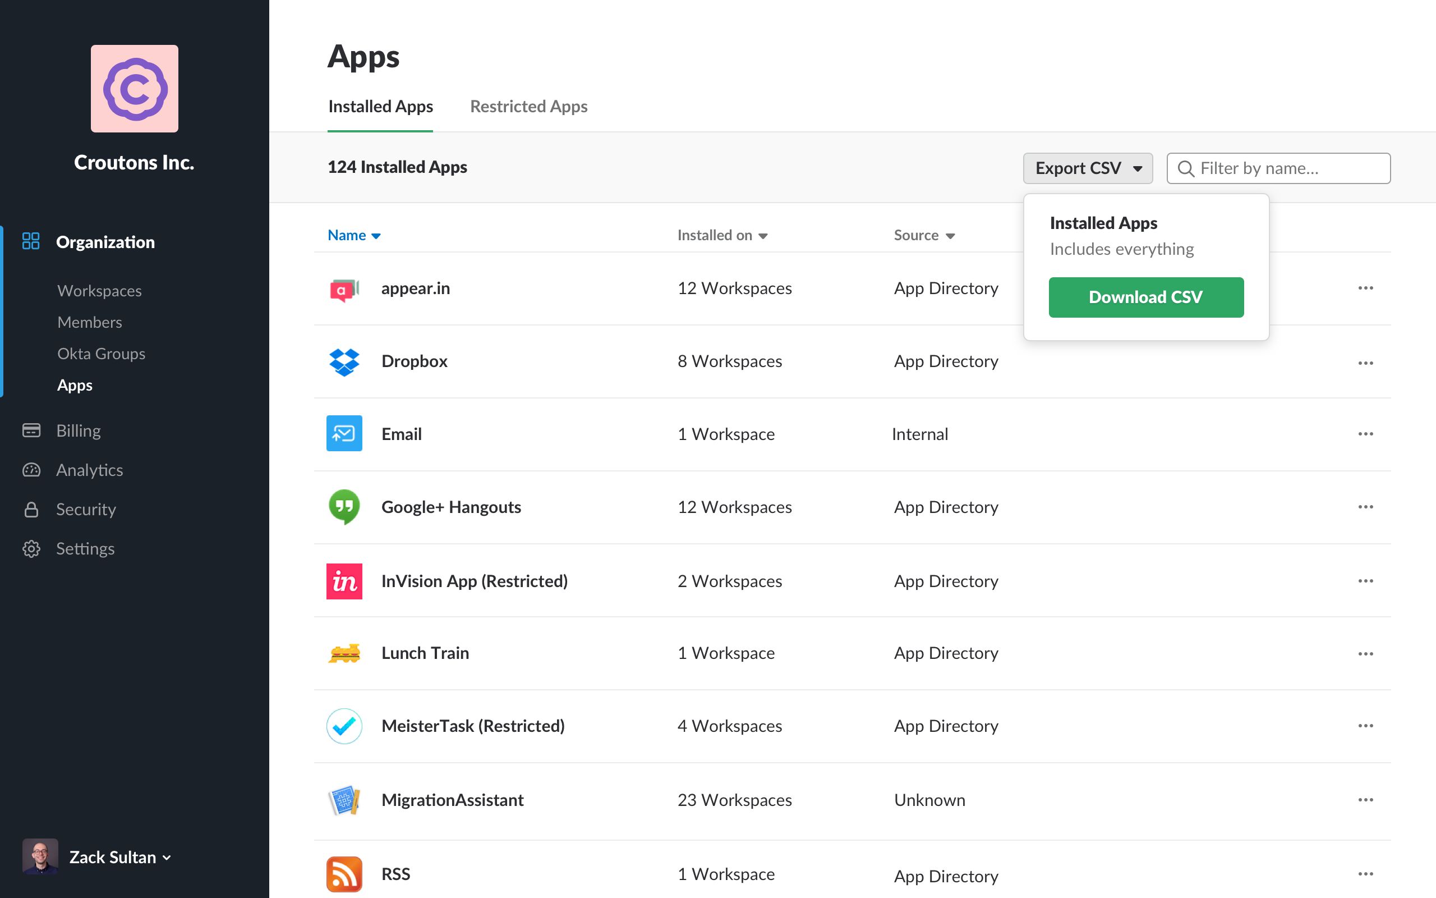Click the Croutons Inc. organization logo

click(135, 89)
